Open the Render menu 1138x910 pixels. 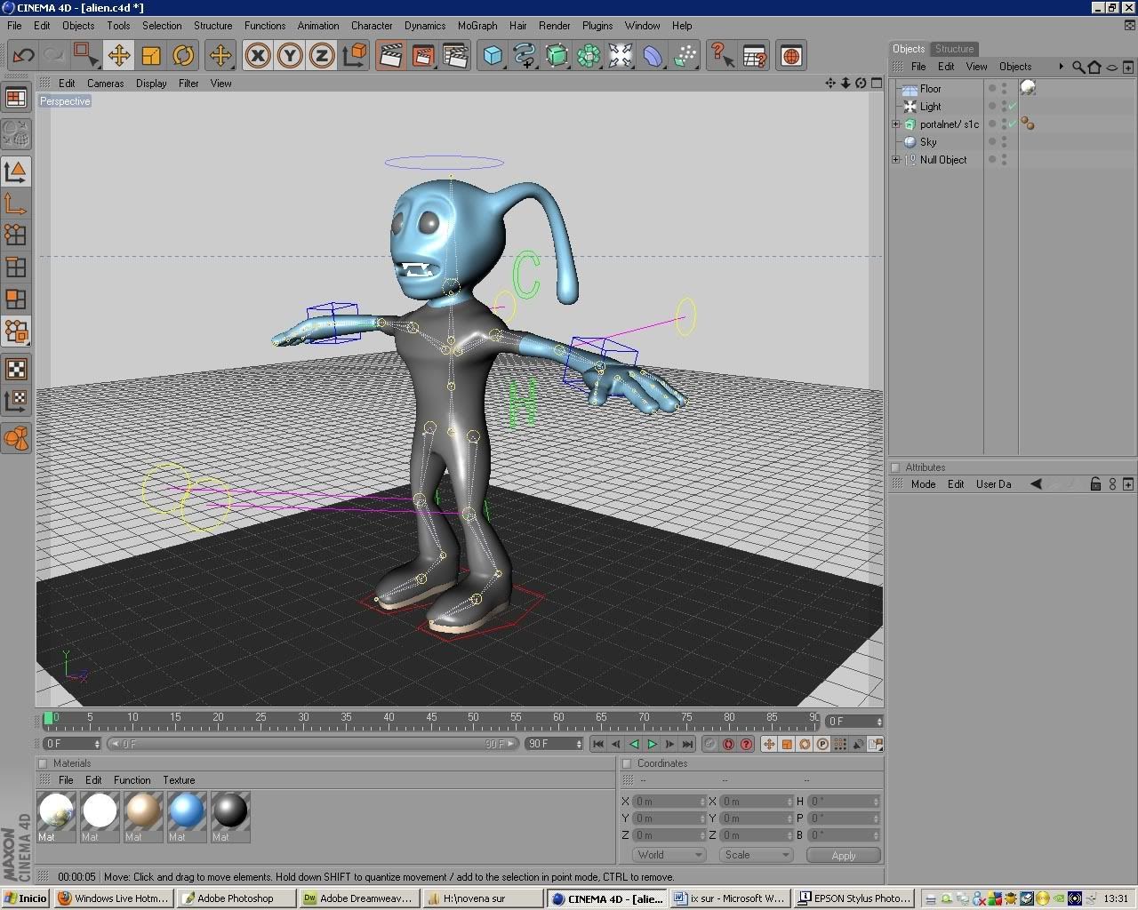[x=554, y=26]
